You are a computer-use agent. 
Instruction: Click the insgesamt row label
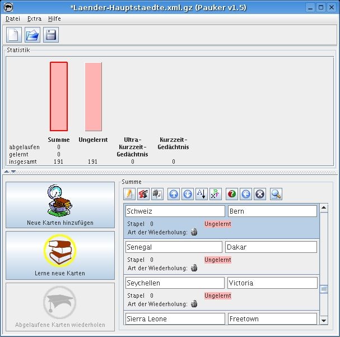(x=23, y=161)
